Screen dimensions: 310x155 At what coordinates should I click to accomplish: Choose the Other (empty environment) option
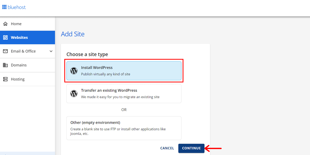[124, 128]
